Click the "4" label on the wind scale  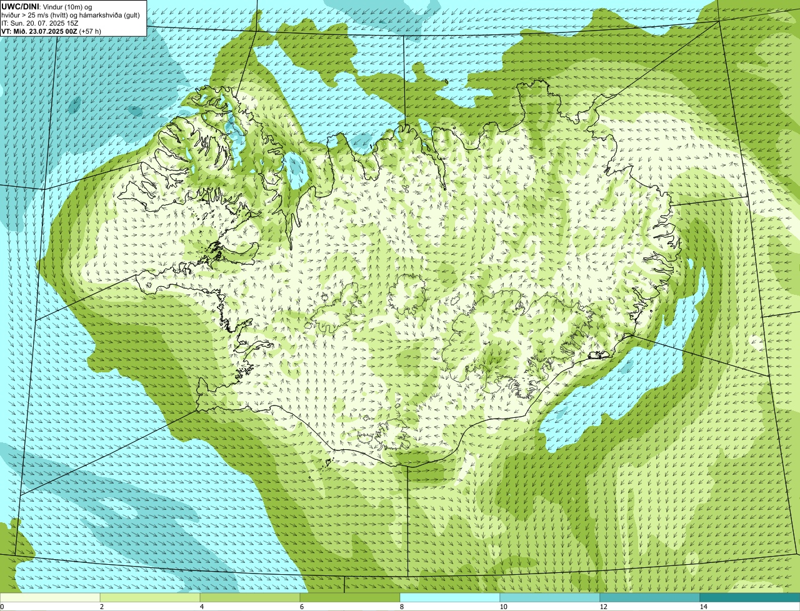click(x=201, y=607)
